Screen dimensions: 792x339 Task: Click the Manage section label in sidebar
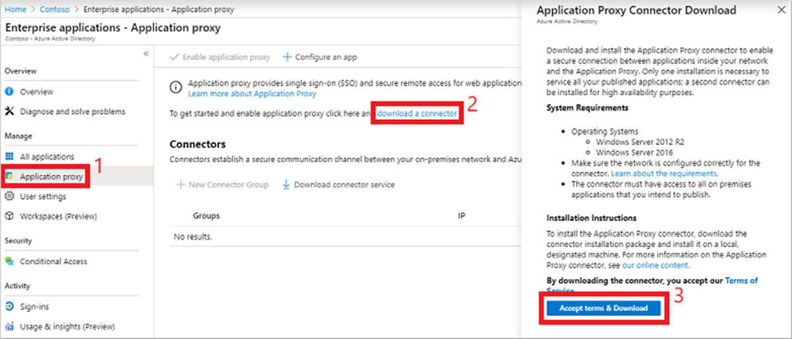pos(18,136)
